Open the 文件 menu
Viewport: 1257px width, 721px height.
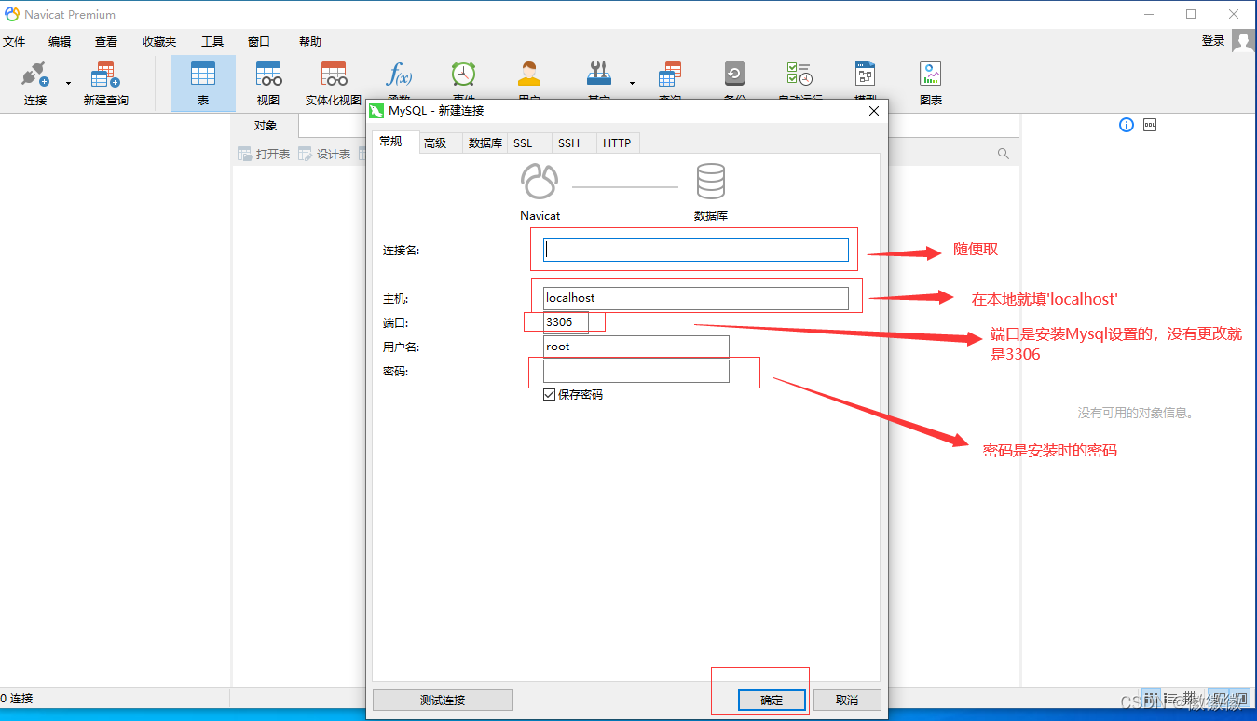pos(14,42)
